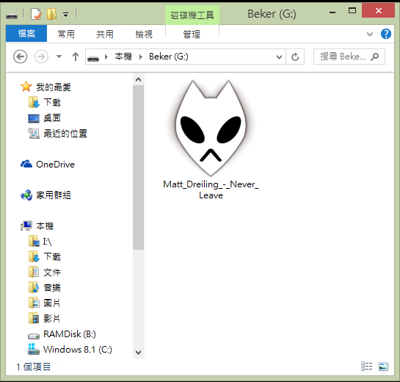Click the 圖片 folder icon
Screen dimensions: 400x382
pyautogui.click(x=34, y=303)
